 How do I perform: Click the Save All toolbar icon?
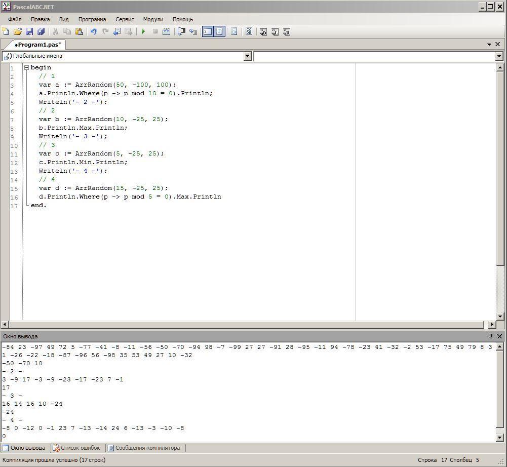(41, 31)
